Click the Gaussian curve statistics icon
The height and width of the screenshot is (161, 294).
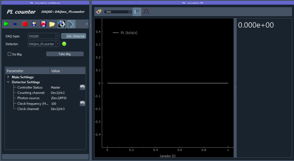point(146,12)
